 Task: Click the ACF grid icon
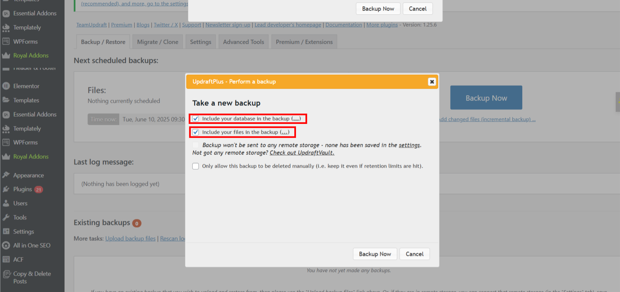point(6,259)
